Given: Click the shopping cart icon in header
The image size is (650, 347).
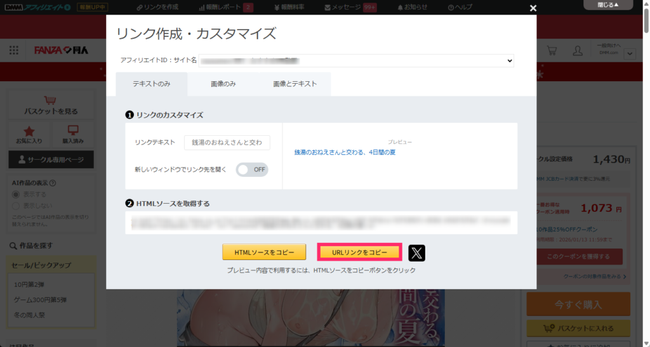Looking at the screenshot, I should click(552, 51).
